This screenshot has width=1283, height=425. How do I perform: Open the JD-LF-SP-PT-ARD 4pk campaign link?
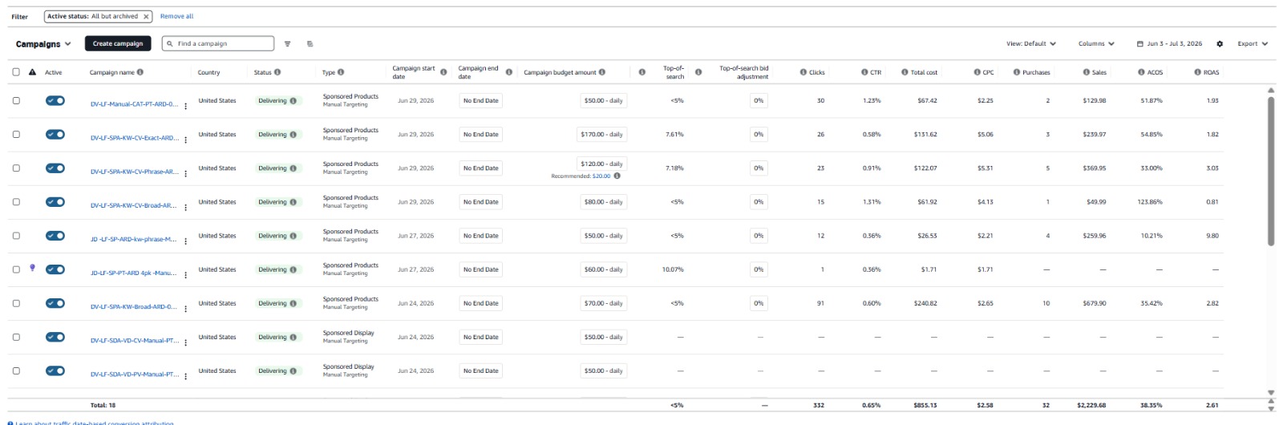(x=134, y=273)
